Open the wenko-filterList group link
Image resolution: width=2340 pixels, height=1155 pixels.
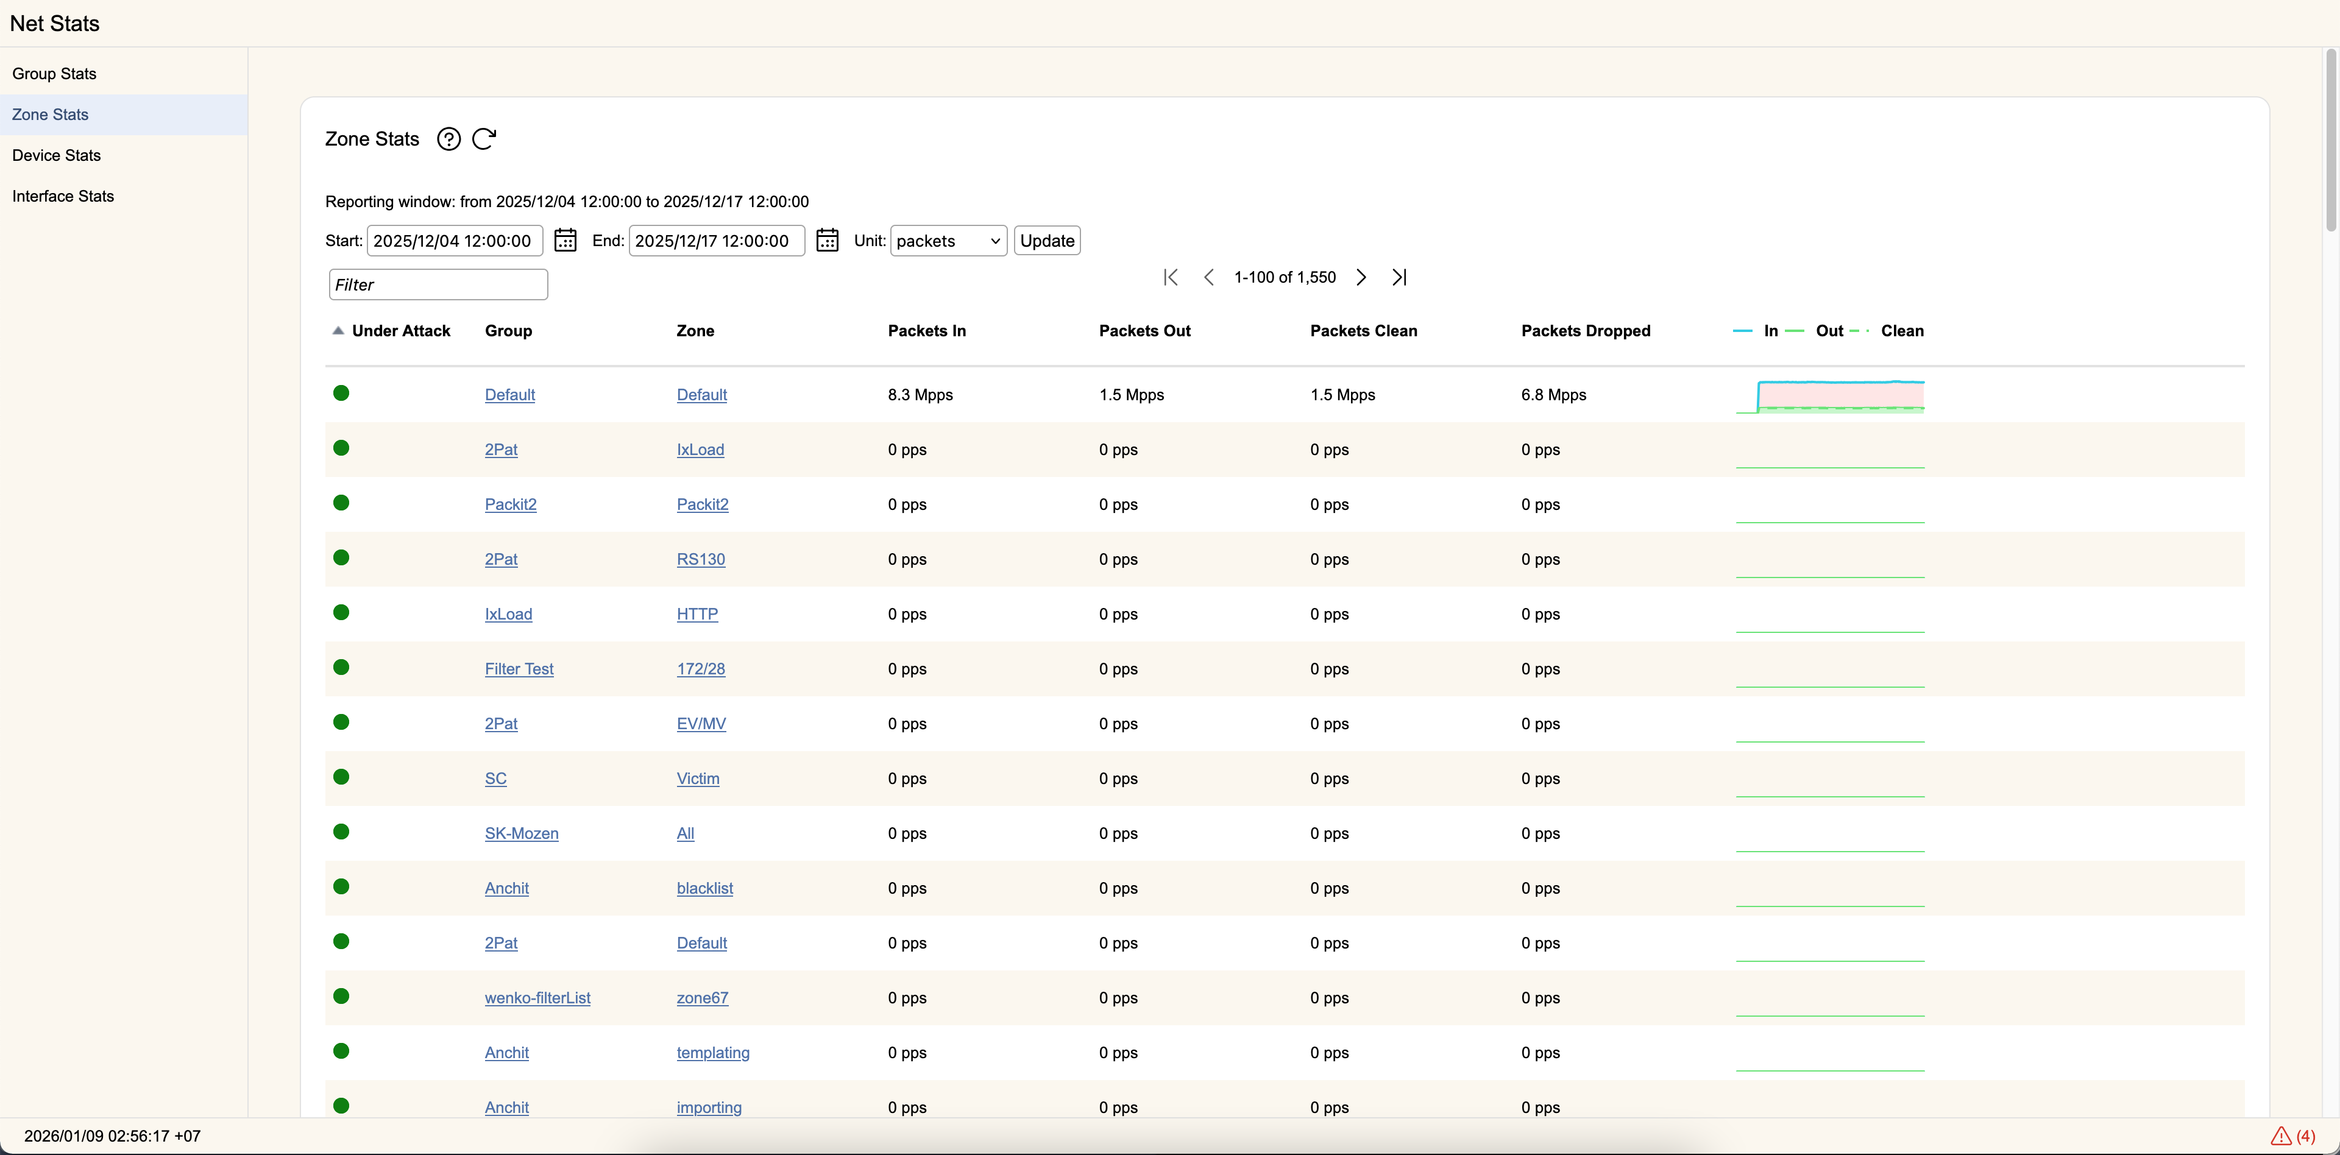537,998
